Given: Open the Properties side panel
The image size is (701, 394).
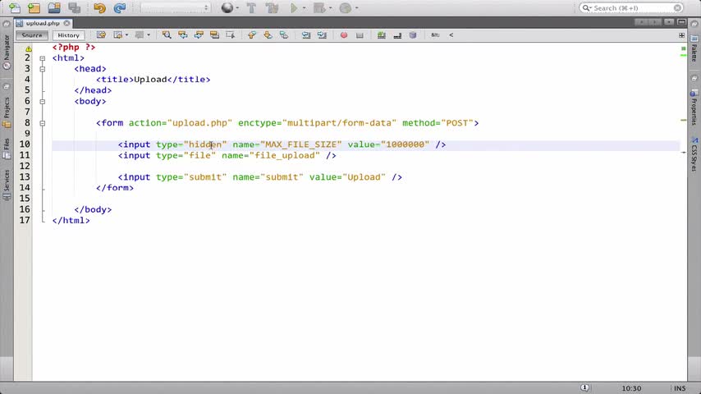Looking at the screenshot, I should (694, 108).
